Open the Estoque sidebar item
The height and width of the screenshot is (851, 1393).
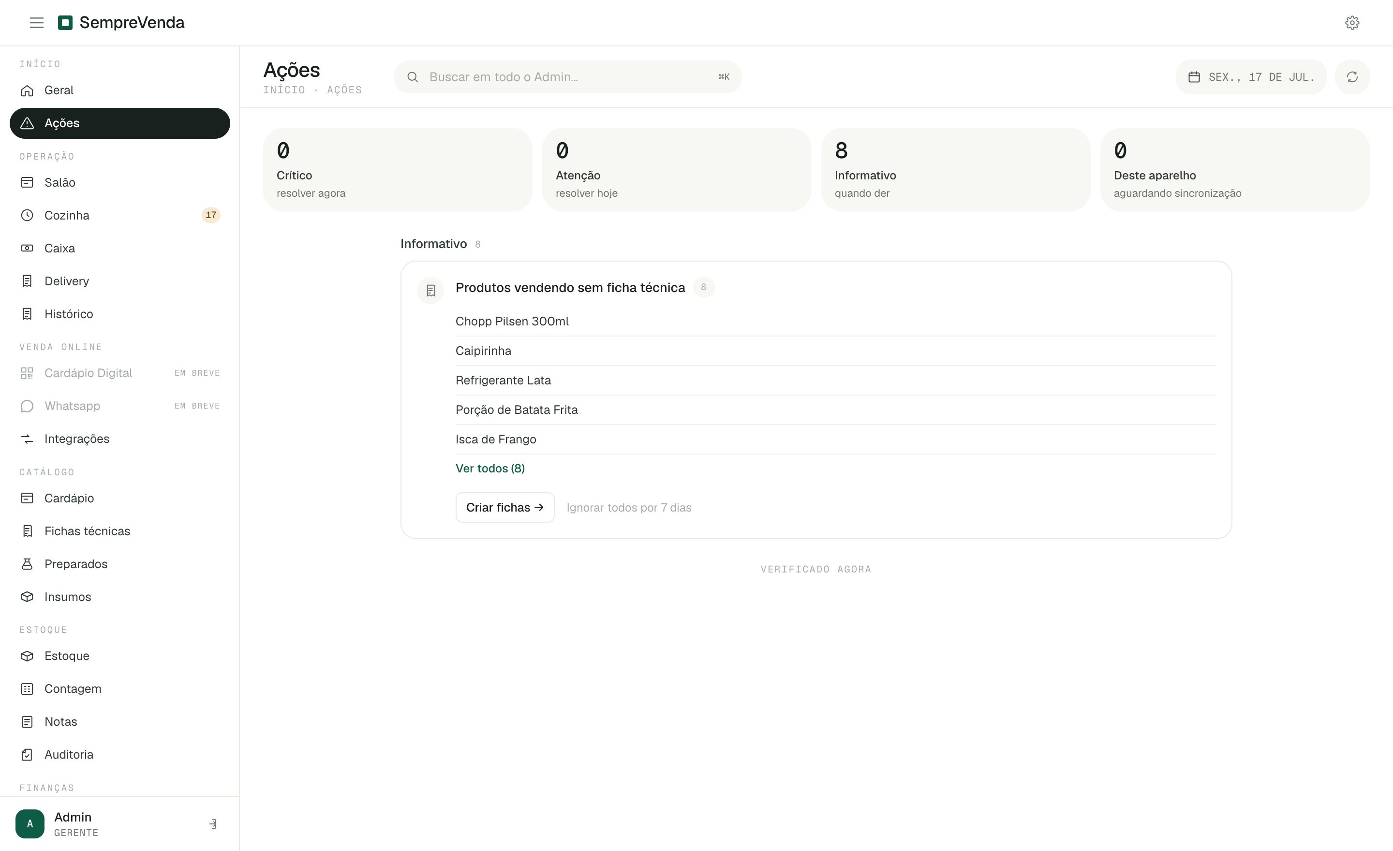point(120,656)
